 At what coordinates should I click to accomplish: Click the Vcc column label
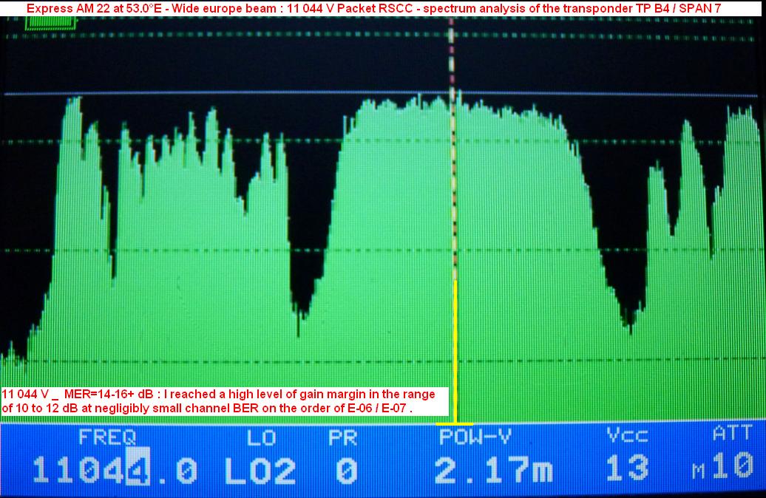tap(628, 437)
